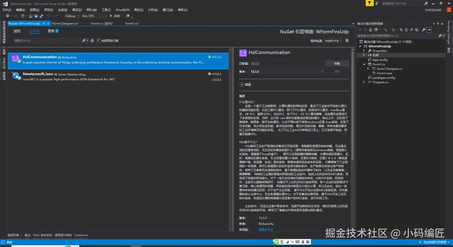
Task: Click the Preview Selected Items toolbar icon
Action: (429, 30)
